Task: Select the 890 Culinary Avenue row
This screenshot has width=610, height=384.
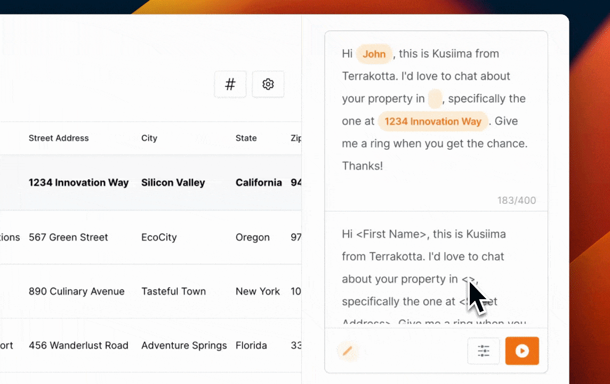Action: (x=150, y=291)
